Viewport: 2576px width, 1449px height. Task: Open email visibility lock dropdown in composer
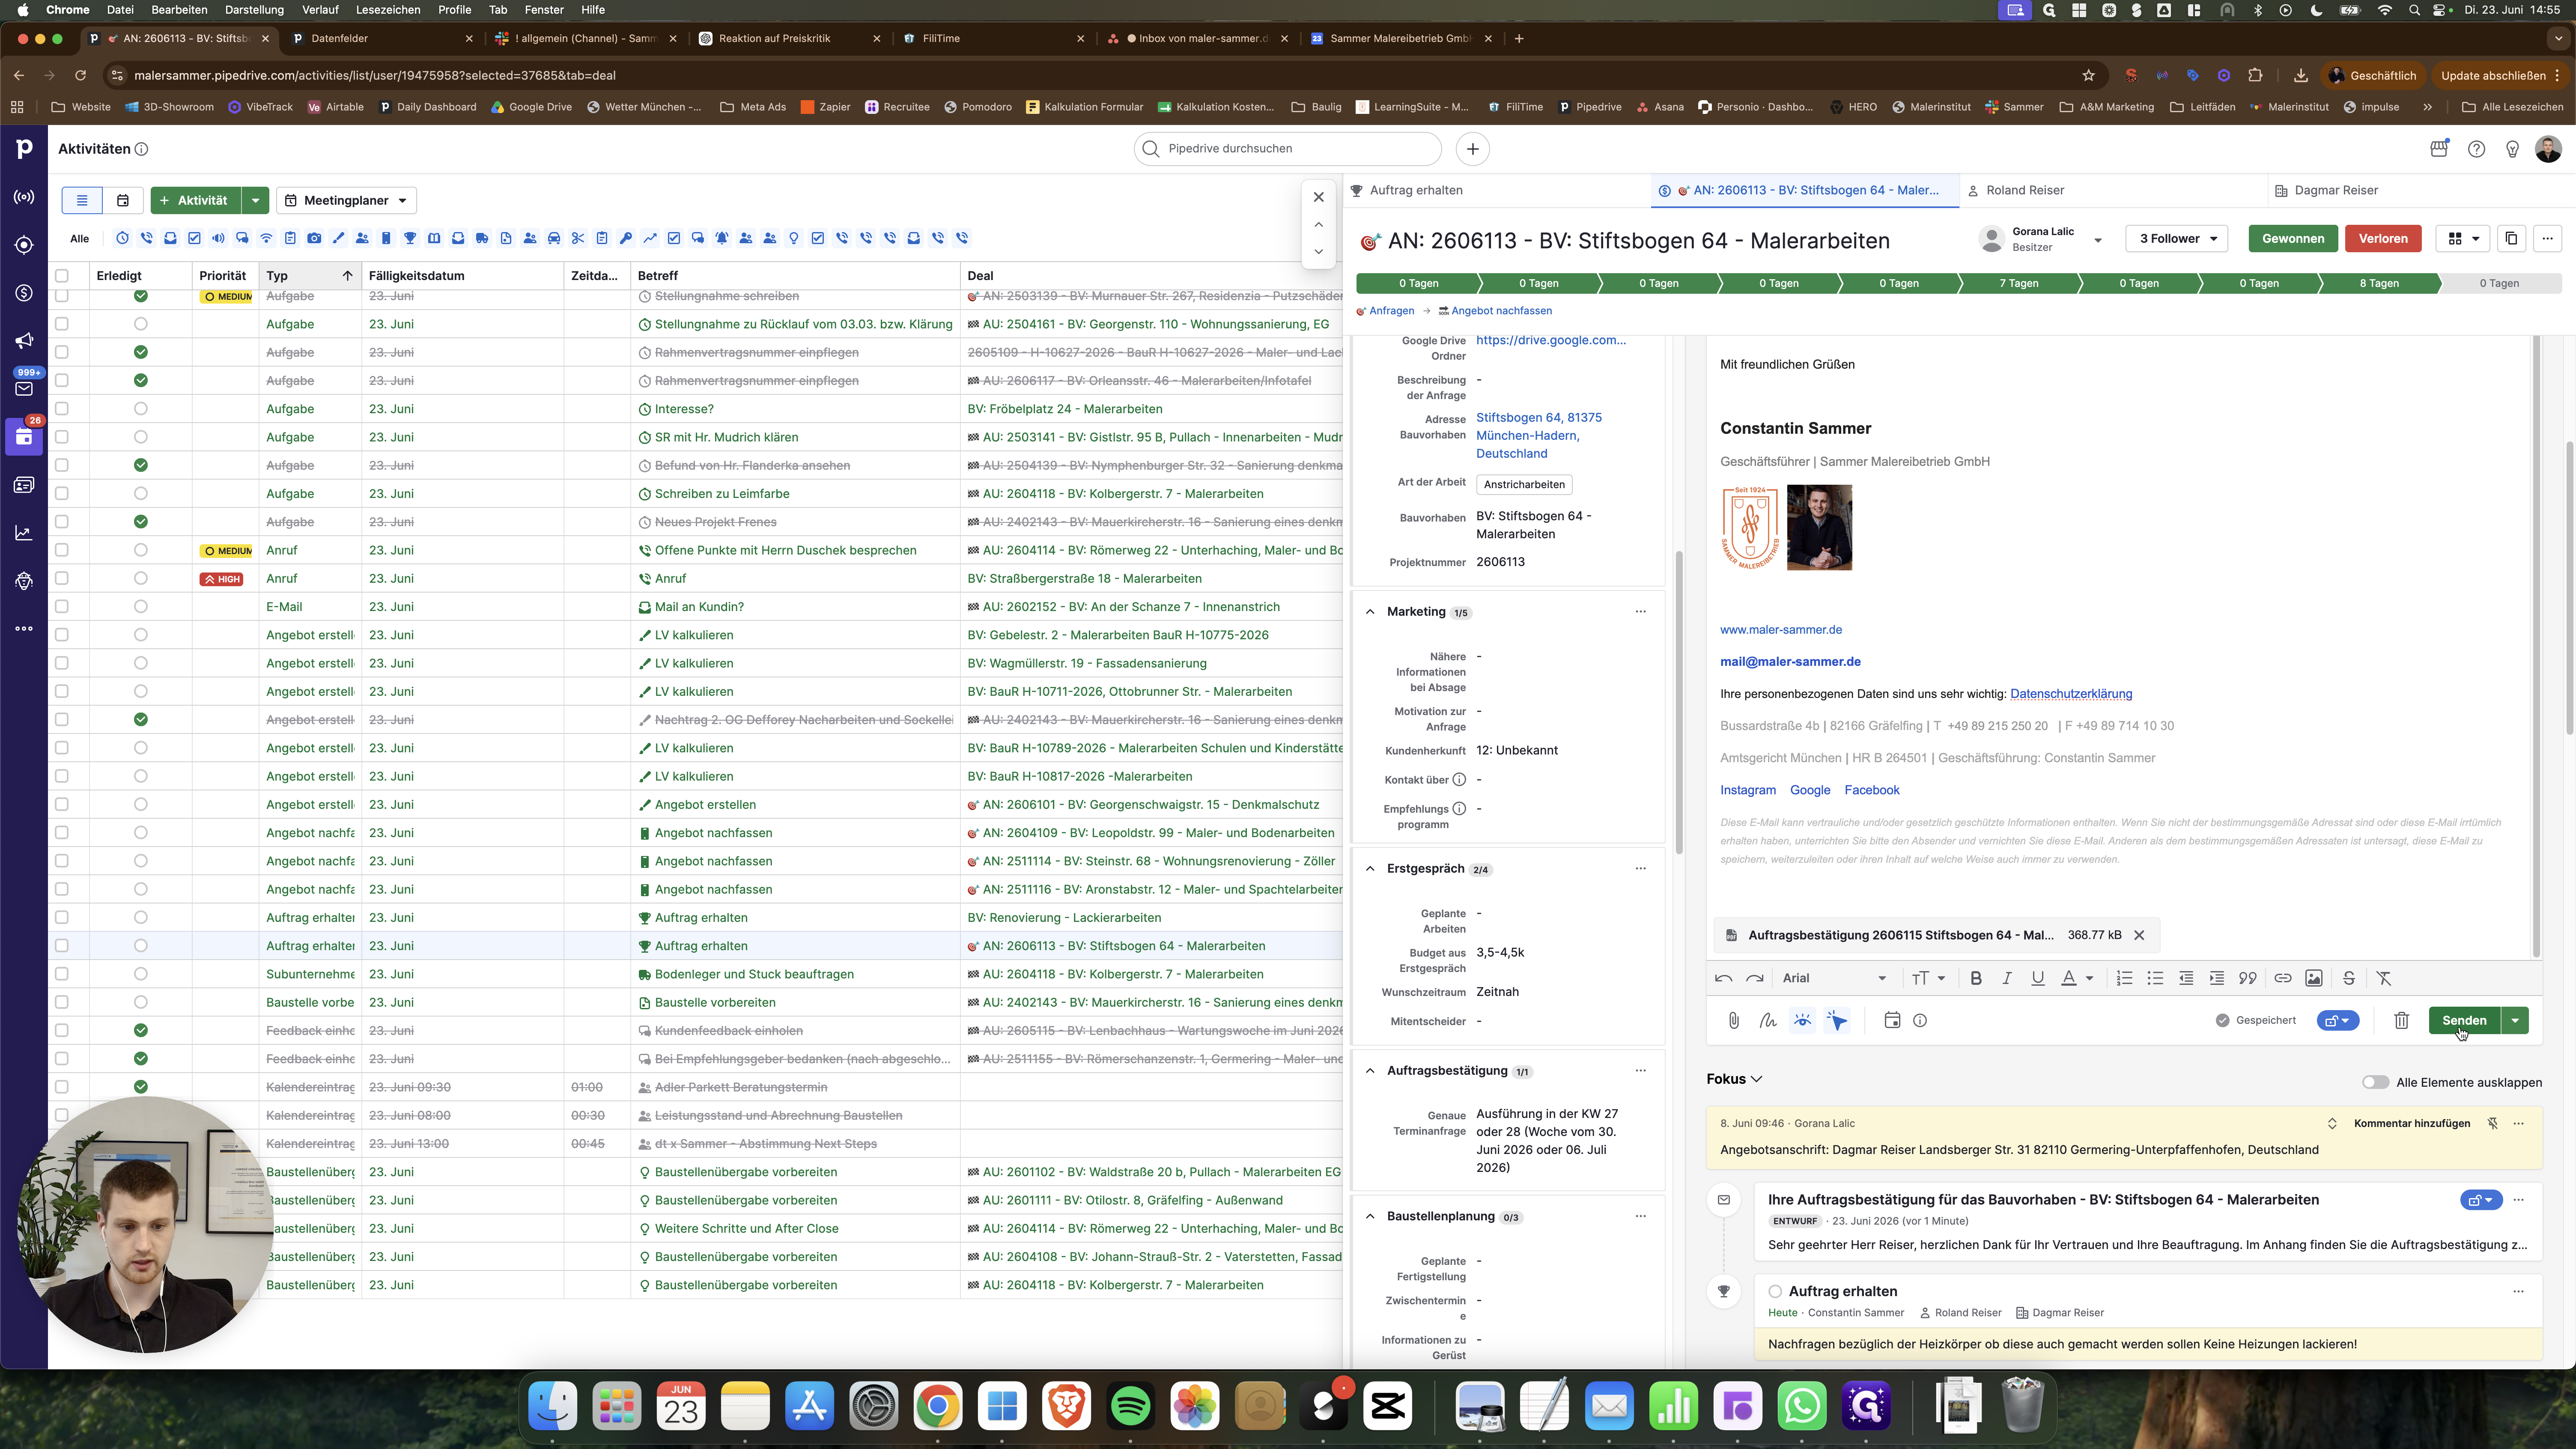[2337, 1020]
